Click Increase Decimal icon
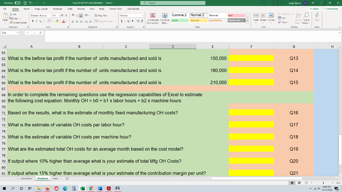 [138, 21]
